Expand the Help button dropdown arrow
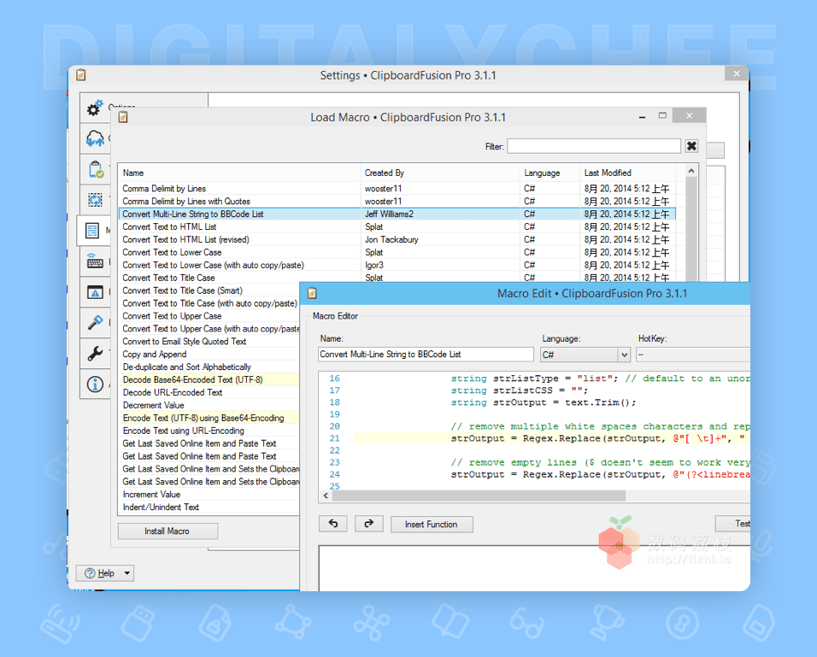 127,573
